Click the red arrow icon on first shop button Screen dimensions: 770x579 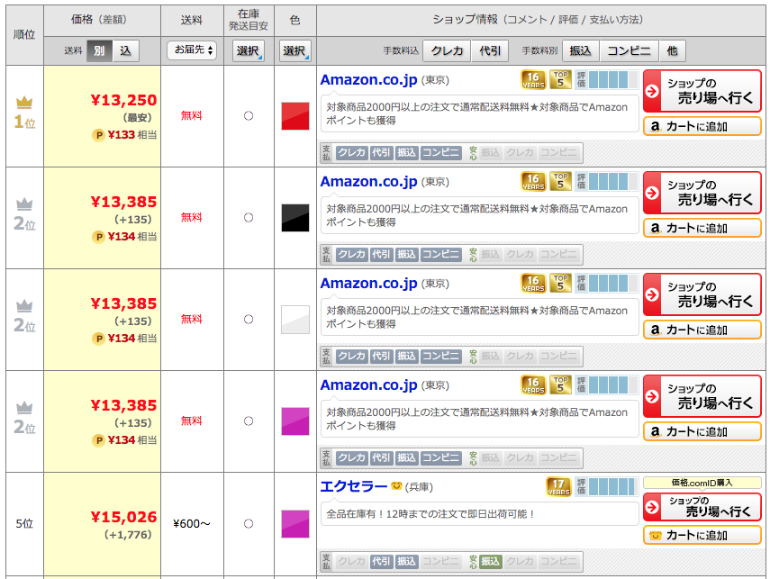click(652, 91)
